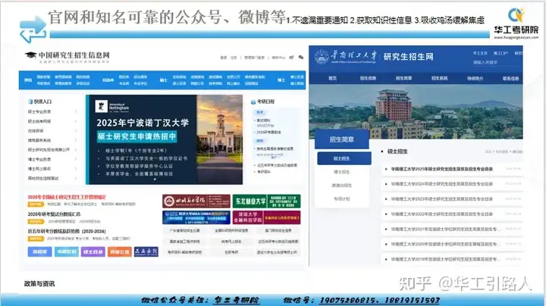Image resolution: width=546 pixels, height=306 pixels.
Task: Open the Weibo icon in 研招网 header
Action: pos(291,58)
